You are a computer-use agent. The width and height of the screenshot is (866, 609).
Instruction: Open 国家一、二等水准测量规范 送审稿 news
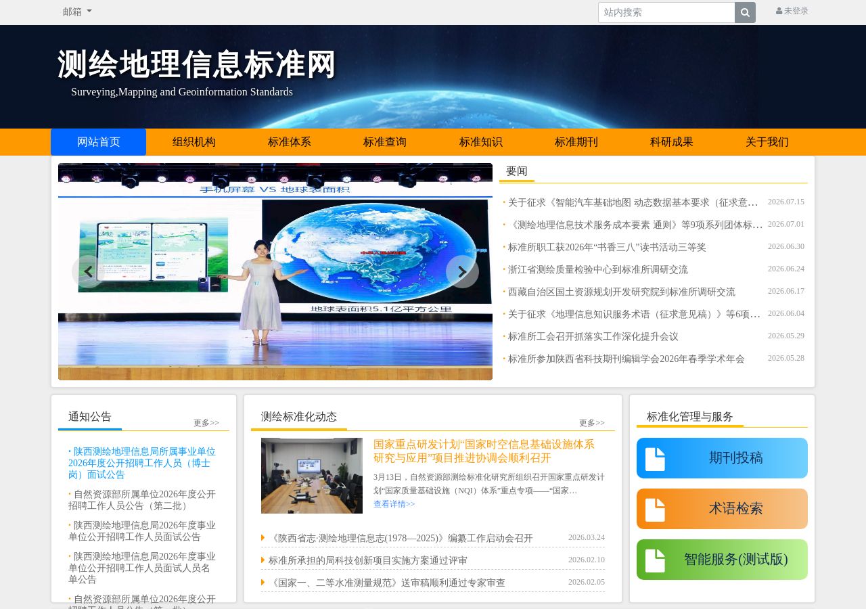(387, 583)
